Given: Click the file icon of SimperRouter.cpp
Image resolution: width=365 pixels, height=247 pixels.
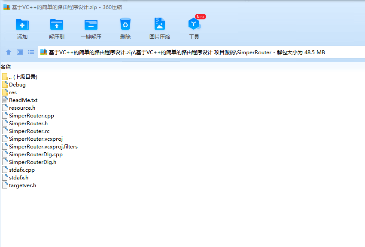Looking at the screenshot, I should 5,115.
